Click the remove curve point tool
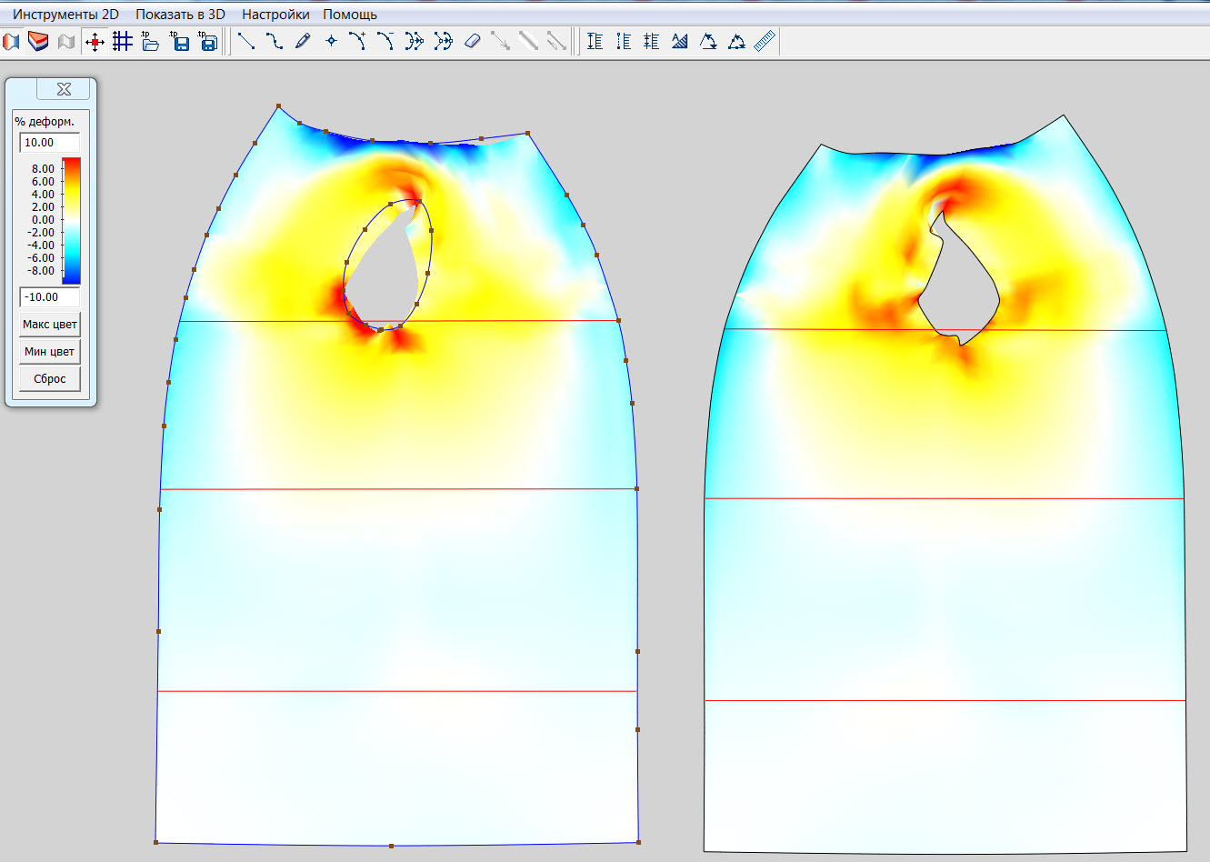 (x=386, y=41)
